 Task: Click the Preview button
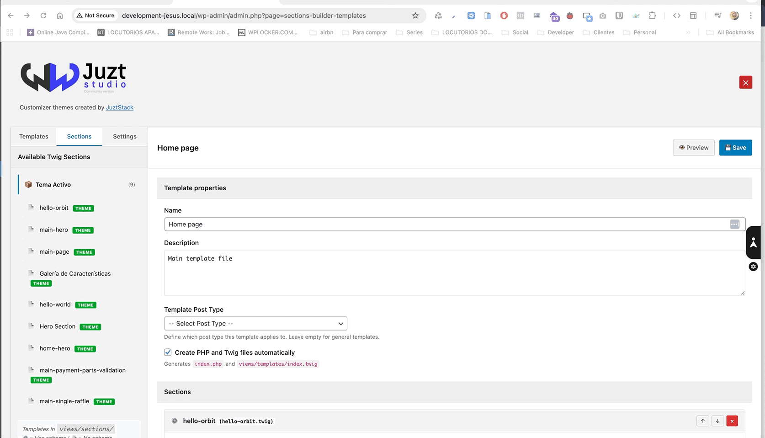coord(694,148)
